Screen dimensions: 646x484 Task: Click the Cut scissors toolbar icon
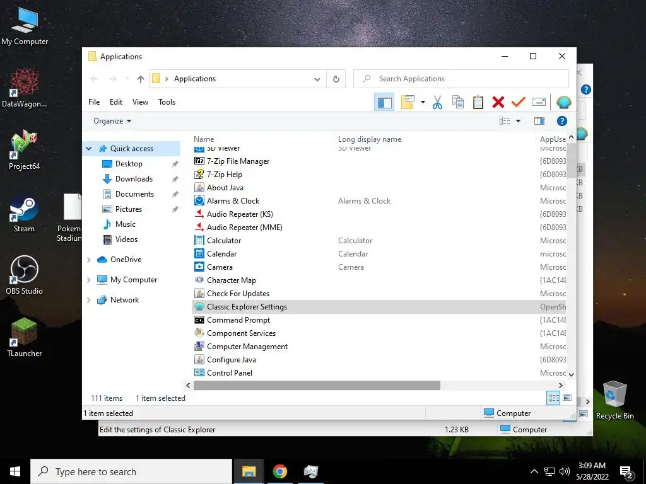click(437, 102)
